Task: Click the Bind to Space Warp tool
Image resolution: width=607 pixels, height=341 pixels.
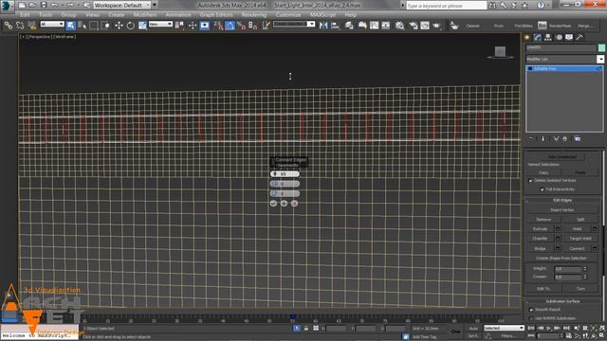Action: pyautogui.click(x=31, y=26)
